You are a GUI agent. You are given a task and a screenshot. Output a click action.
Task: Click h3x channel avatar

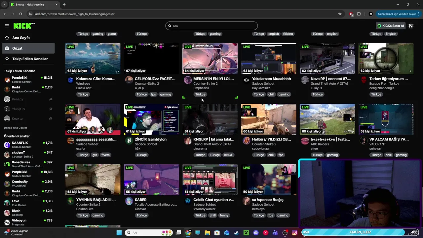click(x=129, y=140)
